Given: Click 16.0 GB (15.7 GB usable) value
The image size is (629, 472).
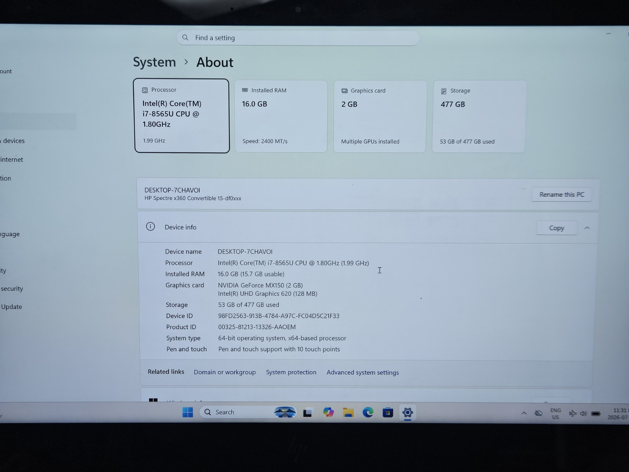Looking at the screenshot, I should [x=251, y=274].
